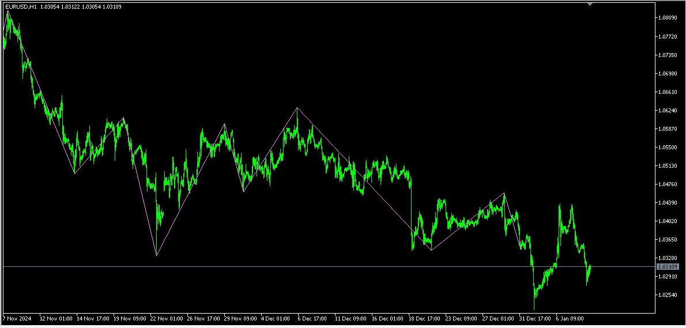The height and width of the screenshot is (328, 686).
Task: Click price scale label 1.07720
Action: (x=668, y=37)
